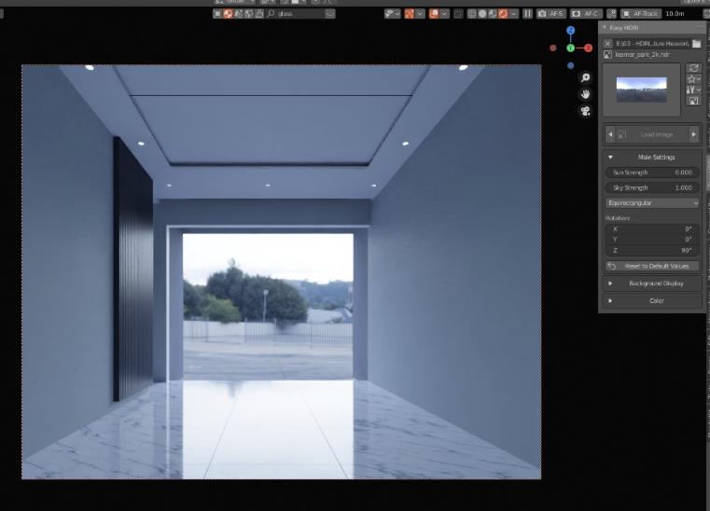
Task: Toggle the AF-S autofocus button
Action: (551, 14)
